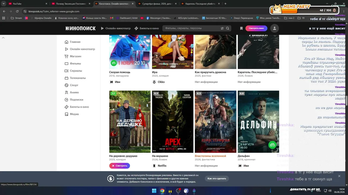Click the Аниме icon in sidebar
348x195 pixels.
click(x=66, y=92)
